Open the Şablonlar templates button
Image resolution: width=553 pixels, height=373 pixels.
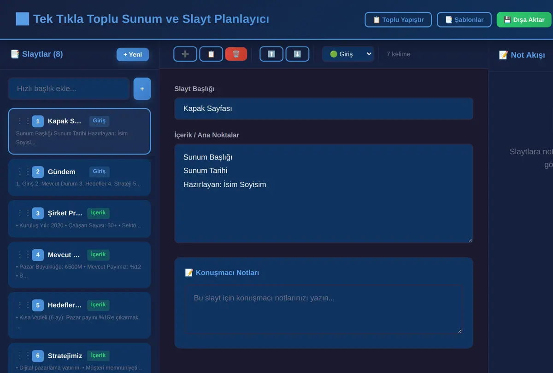tap(464, 20)
